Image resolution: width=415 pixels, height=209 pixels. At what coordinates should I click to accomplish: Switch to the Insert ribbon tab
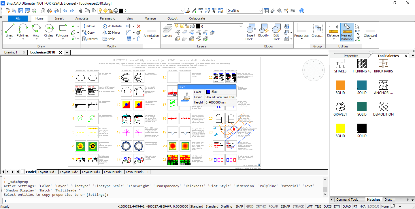[59, 18]
